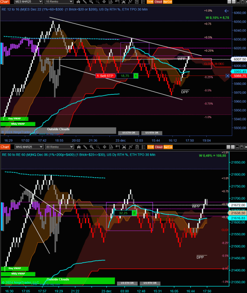Image resolution: width=247 pixels, height=293 pixels.
Task: Select the drawing pencil tool in MNQ toolbar
Action: click(x=85, y=147)
